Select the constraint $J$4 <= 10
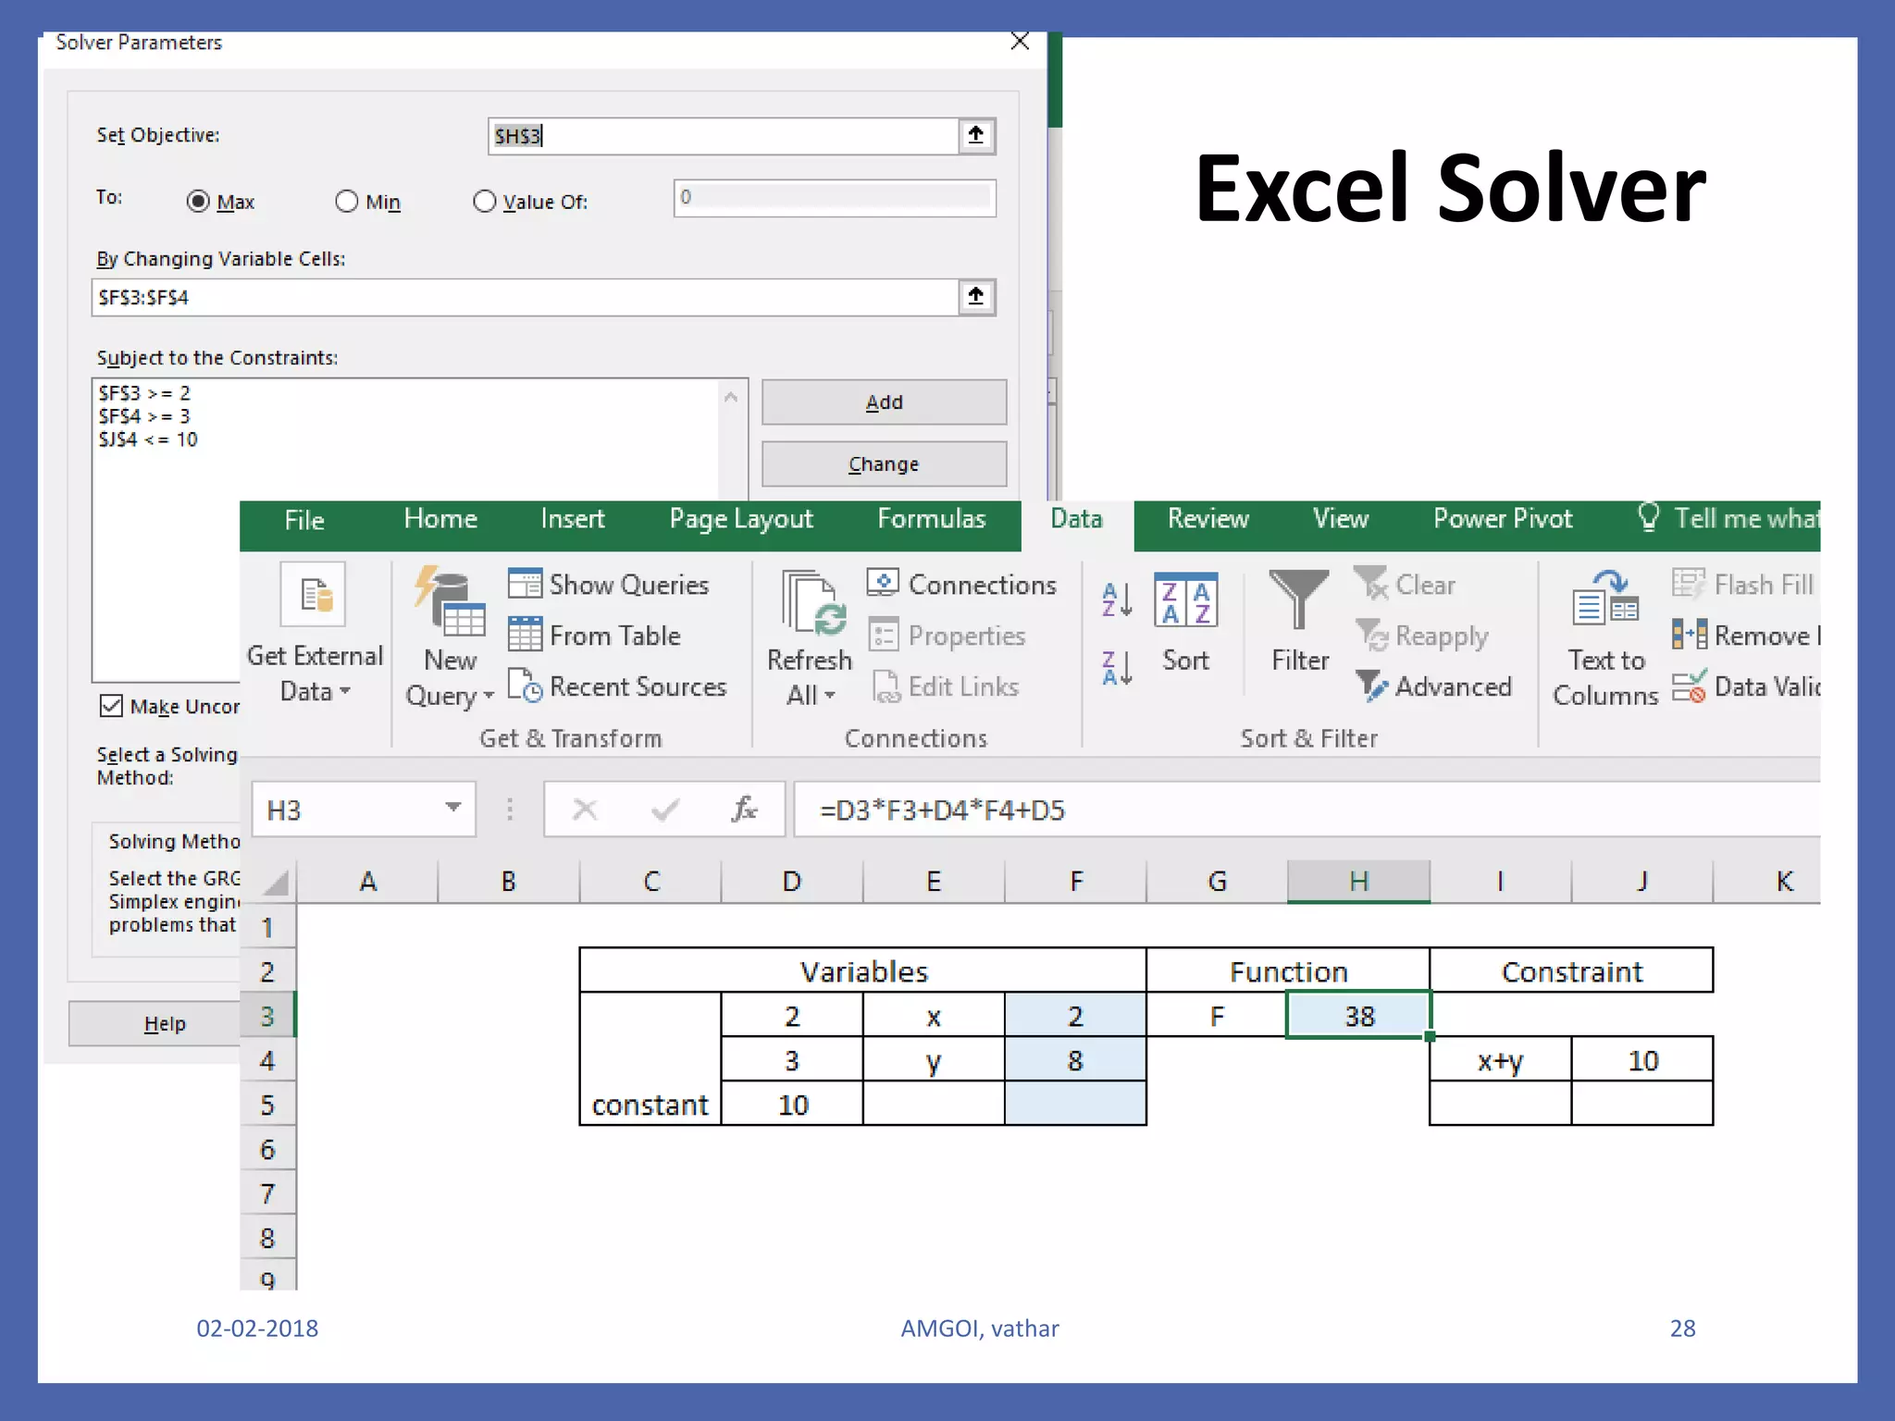The width and height of the screenshot is (1895, 1421). coord(148,439)
